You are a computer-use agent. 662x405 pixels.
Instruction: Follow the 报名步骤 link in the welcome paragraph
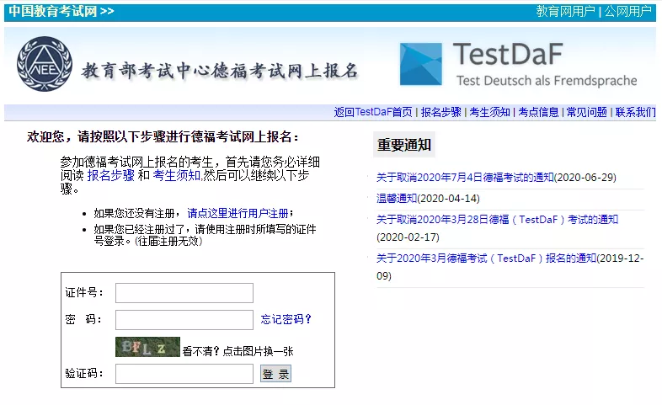click(x=110, y=175)
